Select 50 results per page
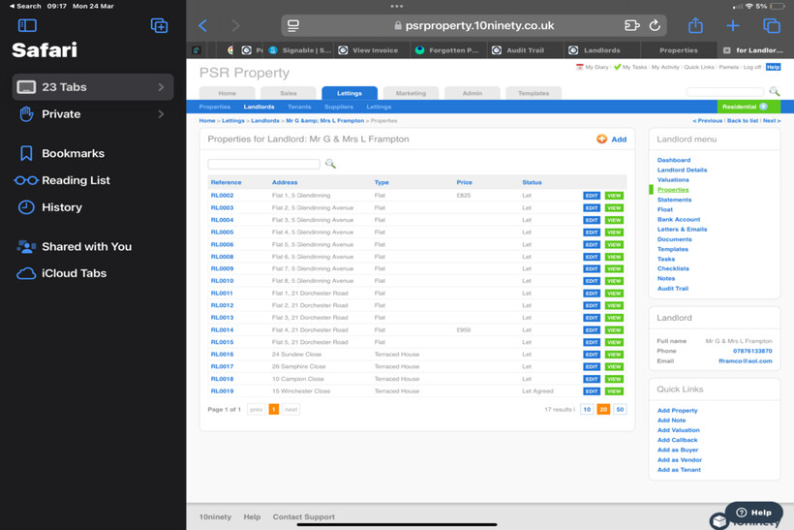794x530 pixels. 620,410
